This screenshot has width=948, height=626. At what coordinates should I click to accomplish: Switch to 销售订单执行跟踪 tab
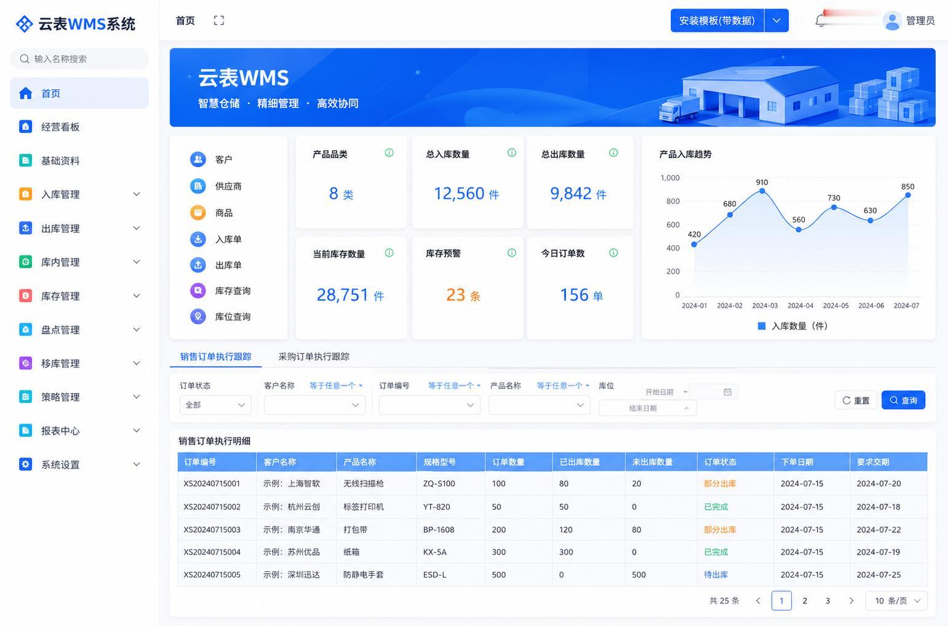click(216, 356)
